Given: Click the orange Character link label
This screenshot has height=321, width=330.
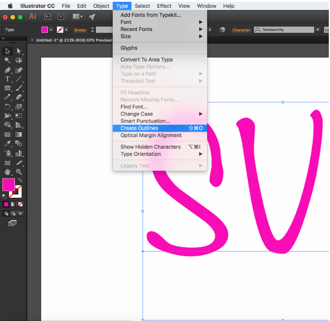Looking at the screenshot, I should point(242,30).
